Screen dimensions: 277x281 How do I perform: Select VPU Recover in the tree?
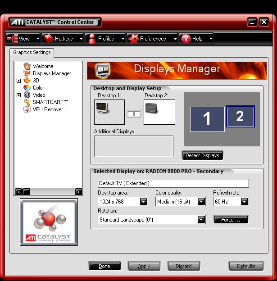pyautogui.click(x=48, y=109)
